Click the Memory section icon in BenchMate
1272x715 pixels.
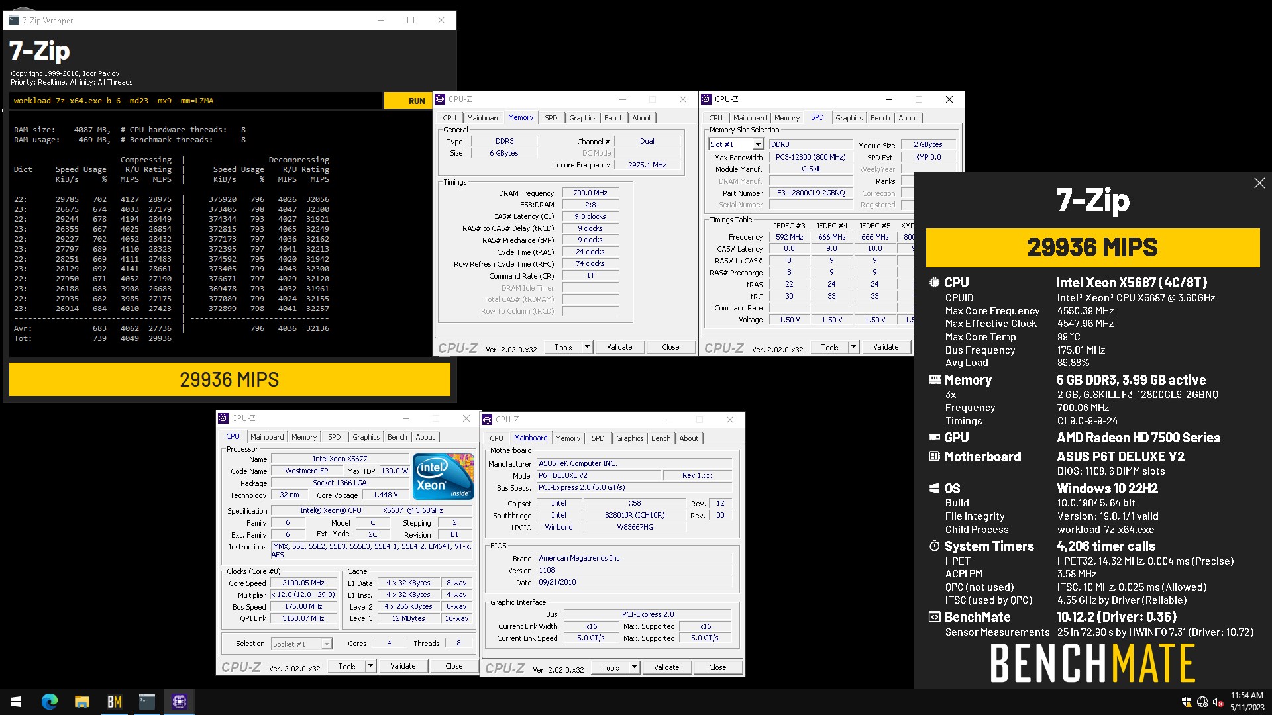coord(934,379)
